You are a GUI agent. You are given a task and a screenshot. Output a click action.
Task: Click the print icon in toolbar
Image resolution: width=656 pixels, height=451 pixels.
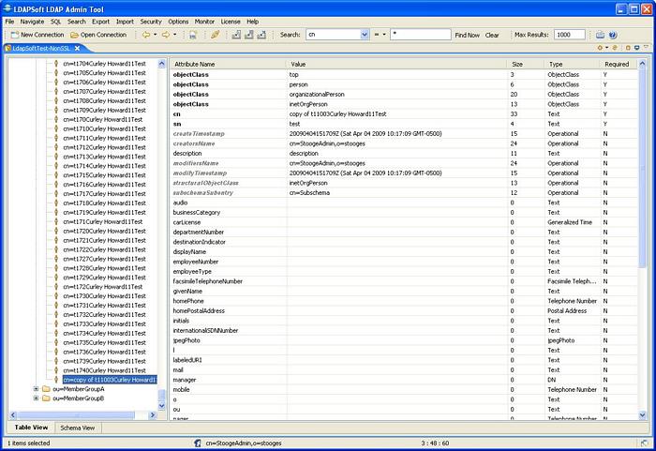[x=192, y=35]
